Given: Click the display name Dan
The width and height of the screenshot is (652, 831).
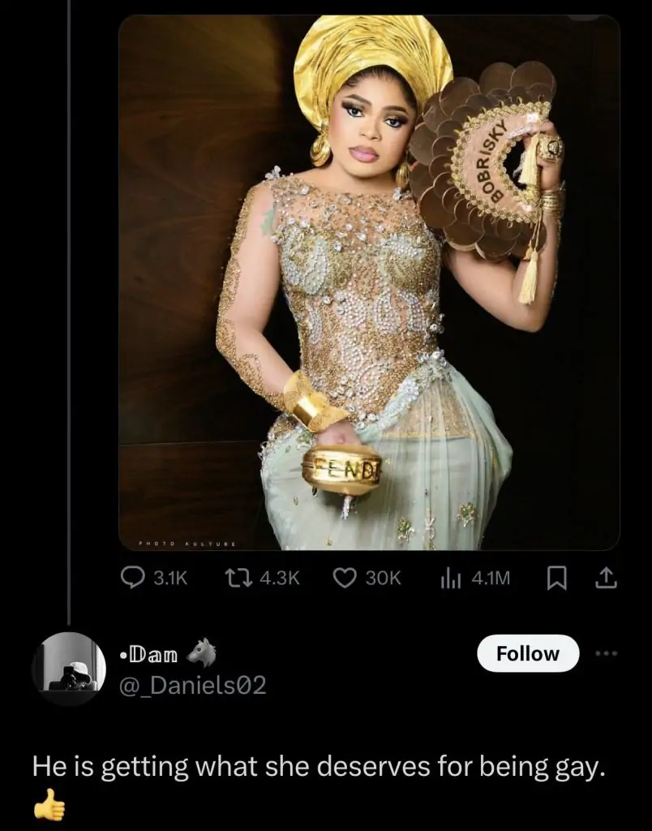Looking at the screenshot, I should 151,653.
